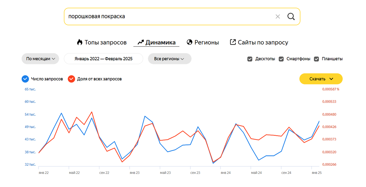Toggle the Планшеты checkbox off
The width and height of the screenshot is (366, 187).
(316, 59)
